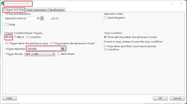Click the Help button
The width and height of the screenshot is (187, 104).
[x=9, y=98]
